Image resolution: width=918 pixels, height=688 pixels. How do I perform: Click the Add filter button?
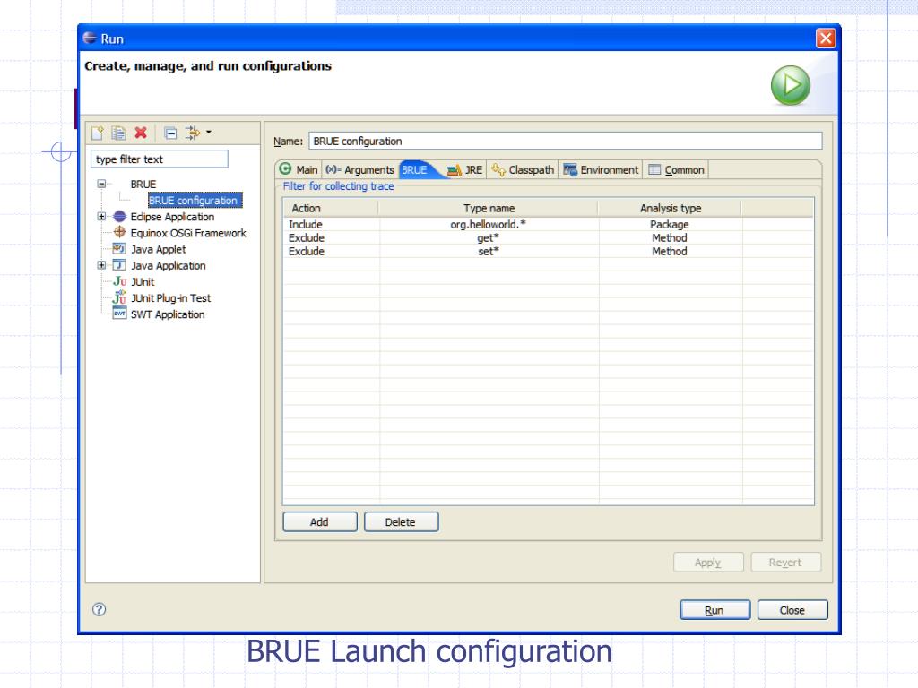click(x=320, y=522)
